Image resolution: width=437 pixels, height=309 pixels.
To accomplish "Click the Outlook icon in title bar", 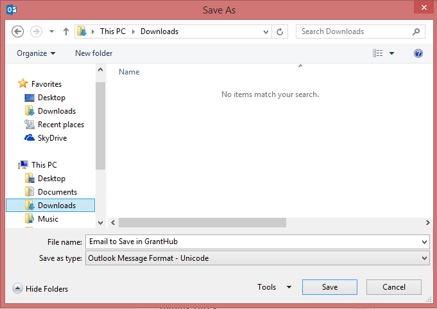I will 12,10.
